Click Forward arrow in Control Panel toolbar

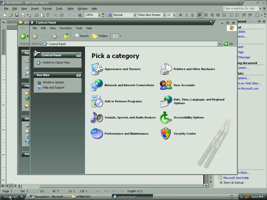[x=54, y=36]
